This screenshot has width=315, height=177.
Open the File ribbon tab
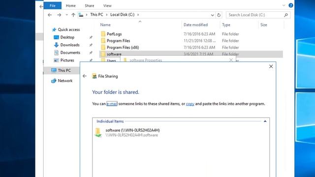tap(53, 5)
